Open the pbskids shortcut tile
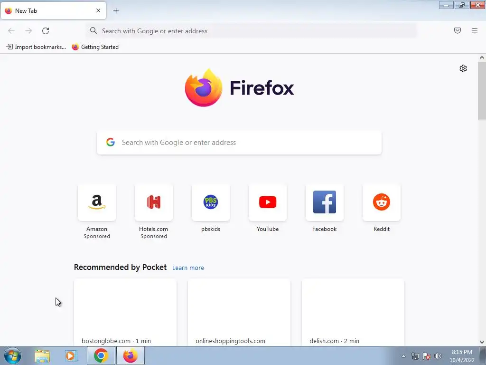This screenshot has height=365, width=486. (211, 202)
